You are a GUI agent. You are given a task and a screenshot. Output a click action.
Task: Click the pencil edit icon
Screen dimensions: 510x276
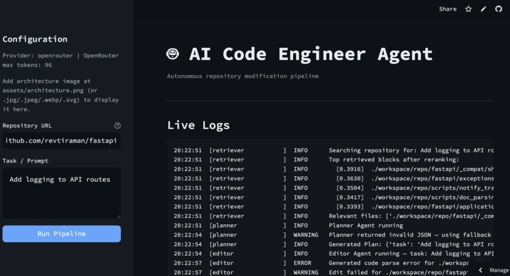[483, 9]
